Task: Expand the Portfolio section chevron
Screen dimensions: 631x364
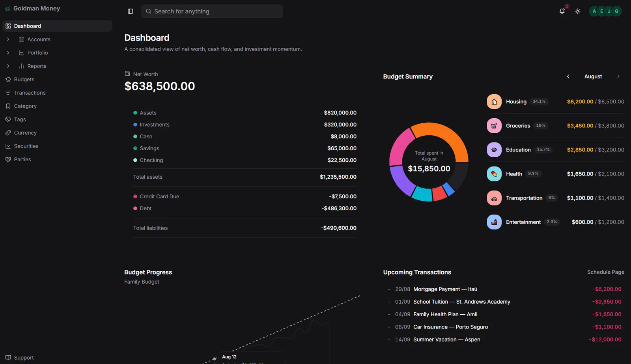Action: click(8, 53)
